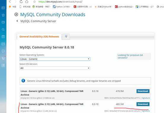Viewport: 164px width, 113px height.
Task: Open the sidebar reading book icon
Action: click(3, 22)
